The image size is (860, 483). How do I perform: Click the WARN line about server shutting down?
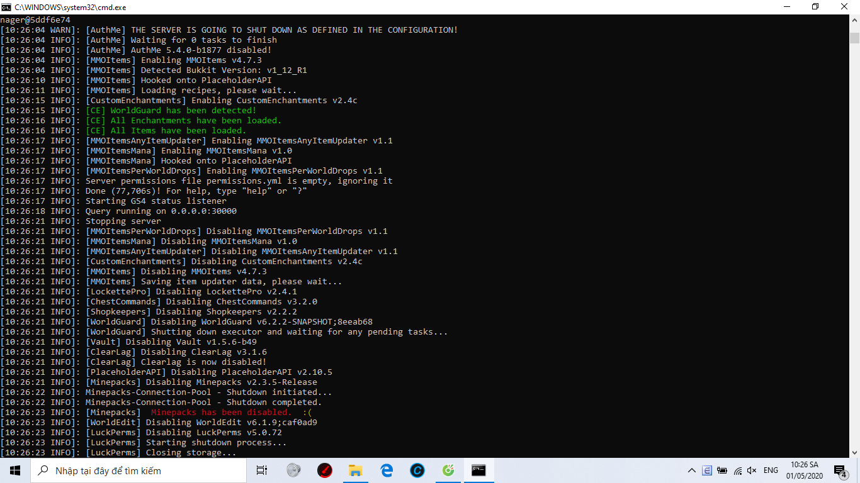[229, 30]
